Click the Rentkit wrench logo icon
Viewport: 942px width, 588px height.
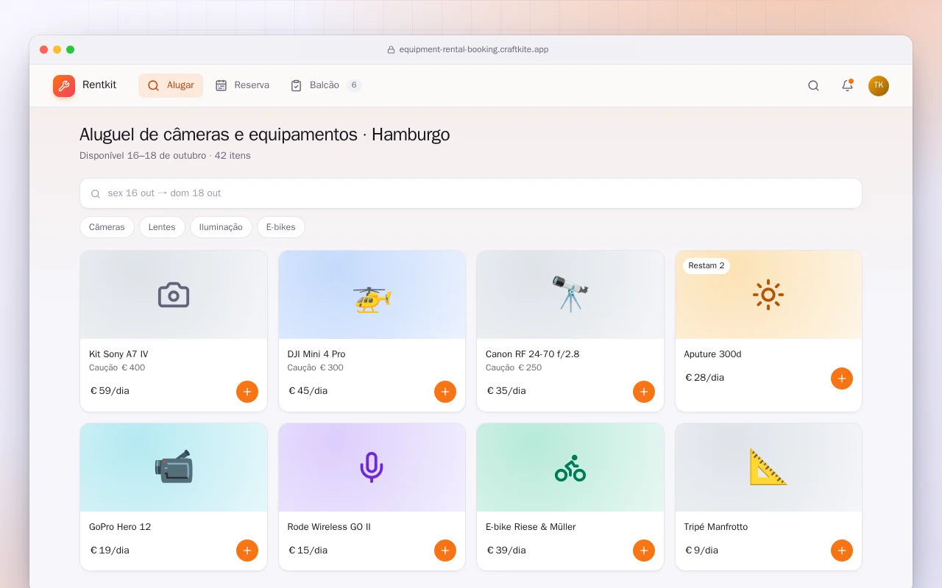tap(64, 86)
